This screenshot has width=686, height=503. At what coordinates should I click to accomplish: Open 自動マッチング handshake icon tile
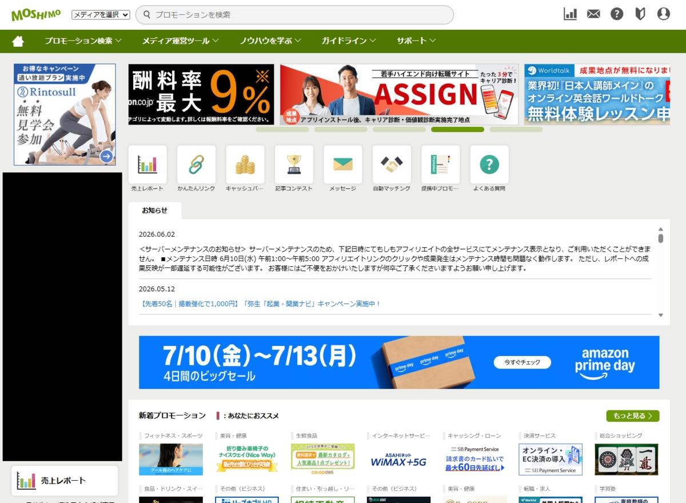click(392, 165)
